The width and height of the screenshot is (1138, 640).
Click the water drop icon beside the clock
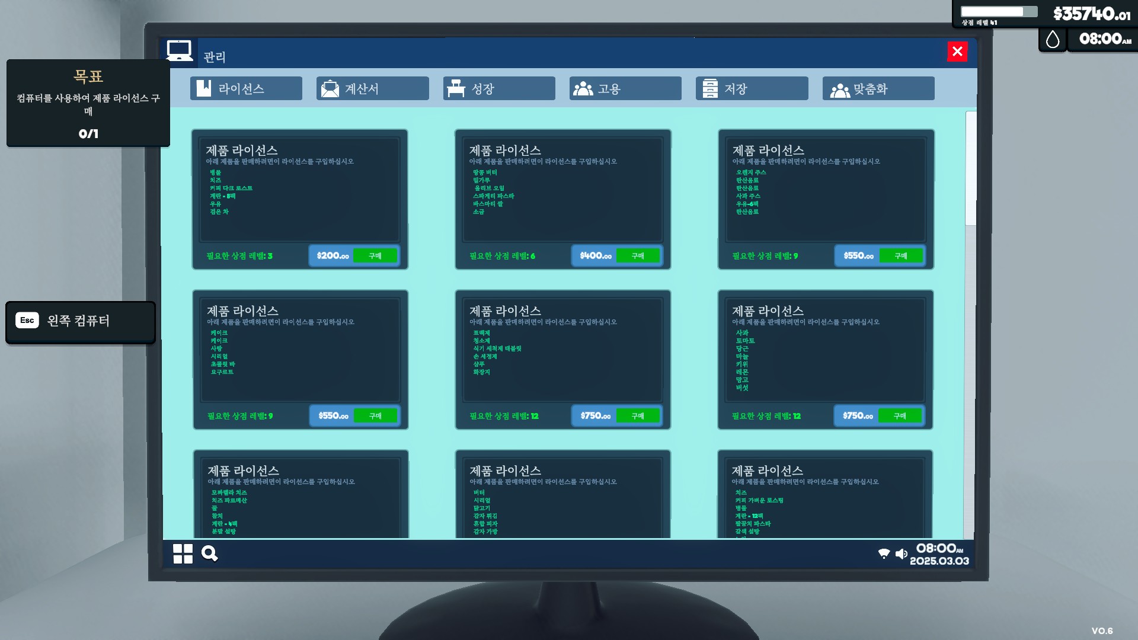[x=1053, y=40]
